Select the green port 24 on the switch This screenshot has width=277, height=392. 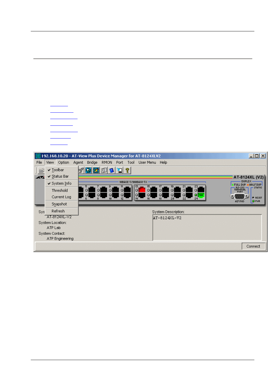coord(201,195)
